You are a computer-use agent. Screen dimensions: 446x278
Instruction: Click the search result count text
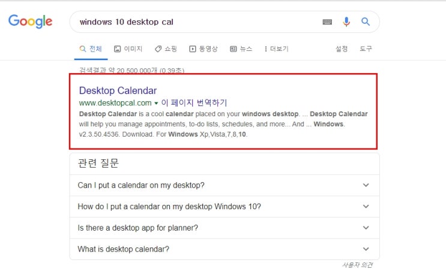point(131,70)
